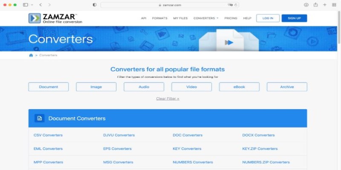
Task: Open MSG Converters link
Action: click(118, 162)
